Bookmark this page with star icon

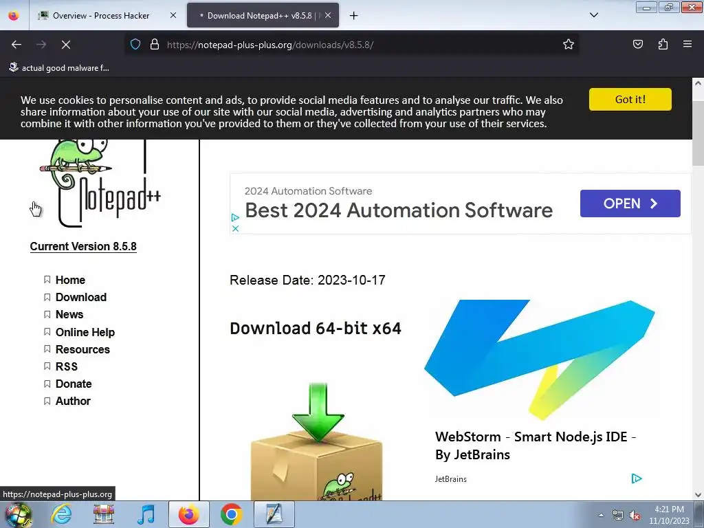coord(569,45)
